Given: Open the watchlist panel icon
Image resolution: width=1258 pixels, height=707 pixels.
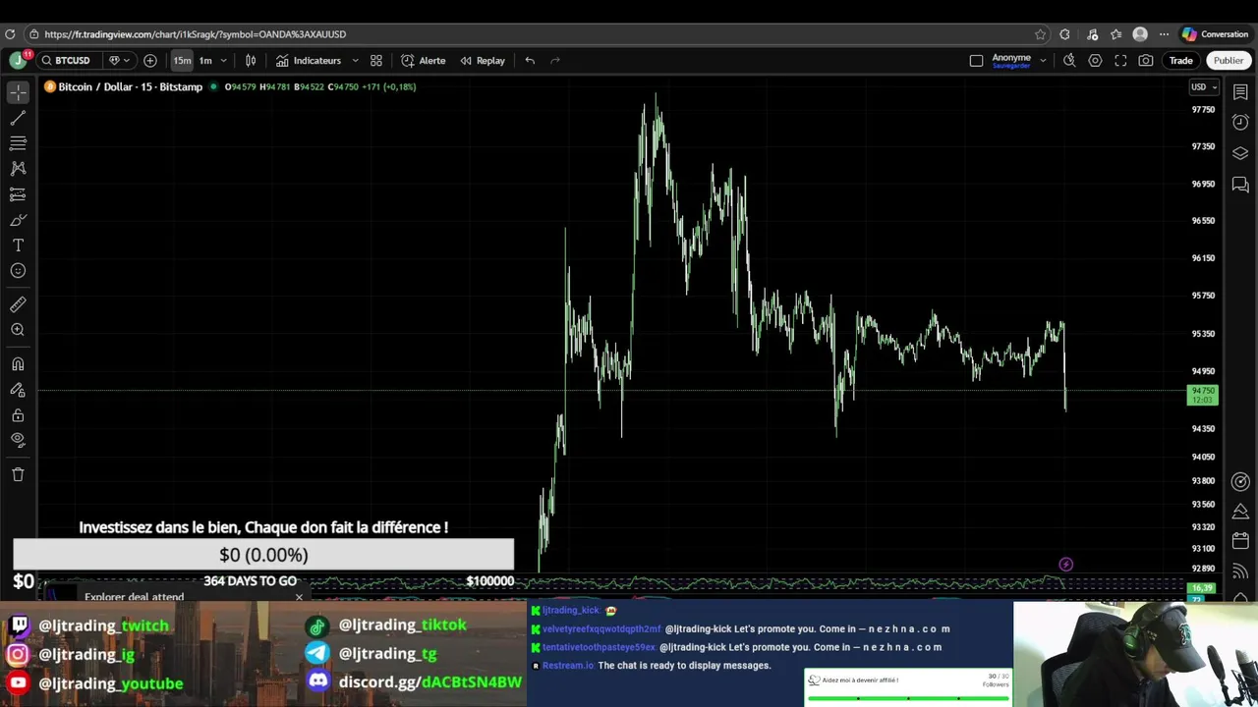Looking at the screenshot, I should tap(1240, 92).
